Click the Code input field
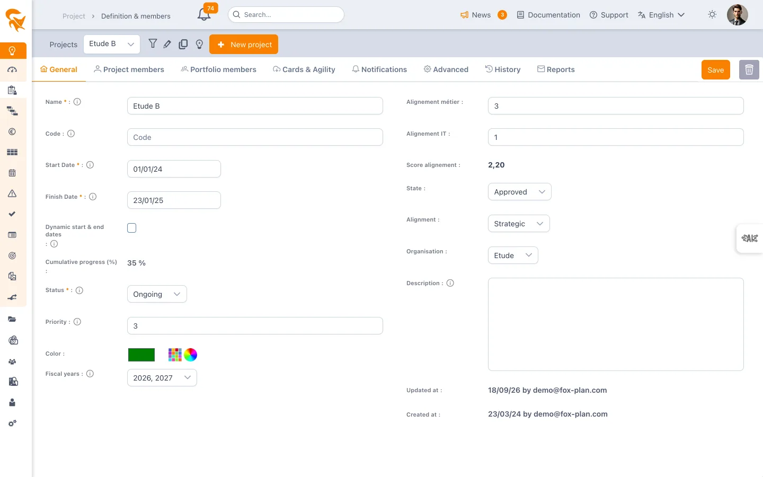 tap(255, 137)
